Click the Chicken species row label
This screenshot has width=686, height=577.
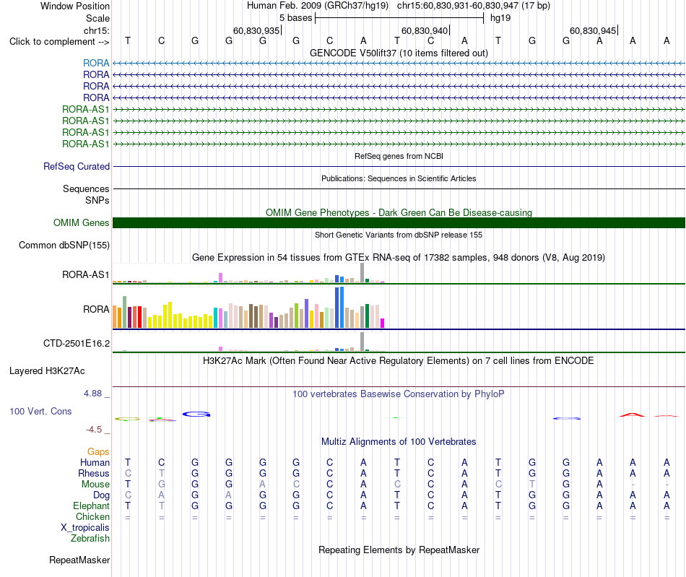(92, 516)
